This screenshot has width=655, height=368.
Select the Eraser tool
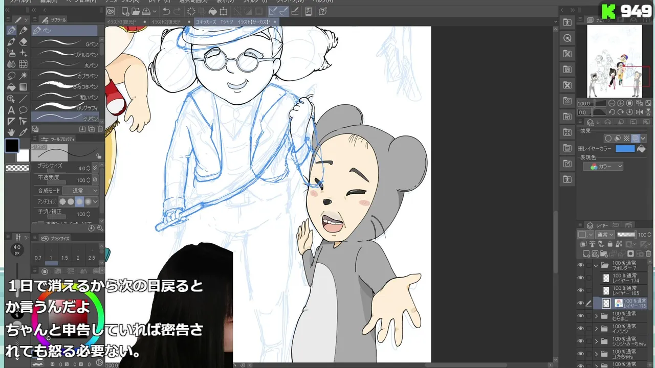[x=23, y=42]
